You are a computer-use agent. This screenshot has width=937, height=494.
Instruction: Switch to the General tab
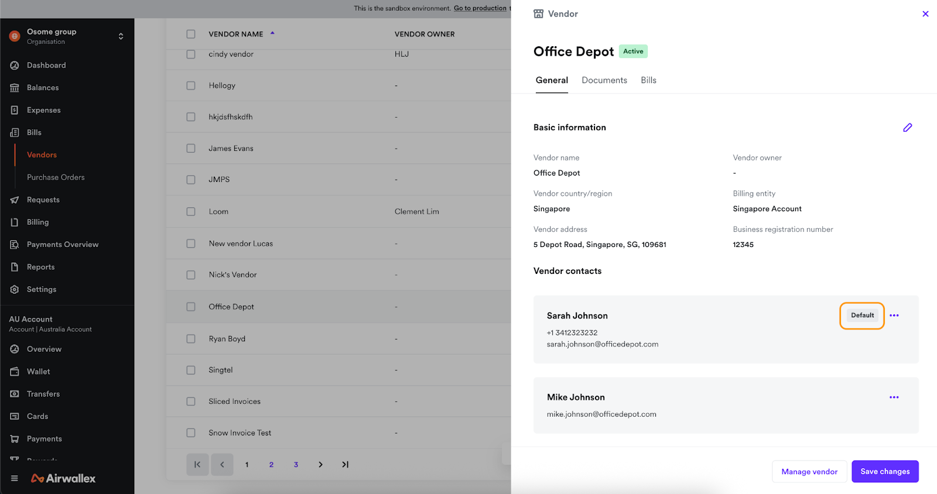tap(552, 80)
